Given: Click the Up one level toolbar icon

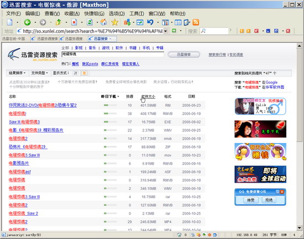Looking at the screenshot, I should click(59, 22).
